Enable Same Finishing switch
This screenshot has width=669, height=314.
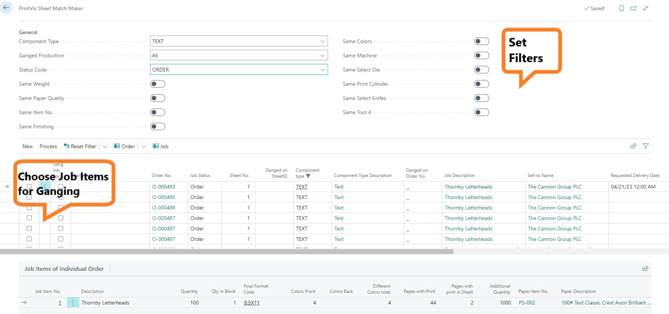158,126
